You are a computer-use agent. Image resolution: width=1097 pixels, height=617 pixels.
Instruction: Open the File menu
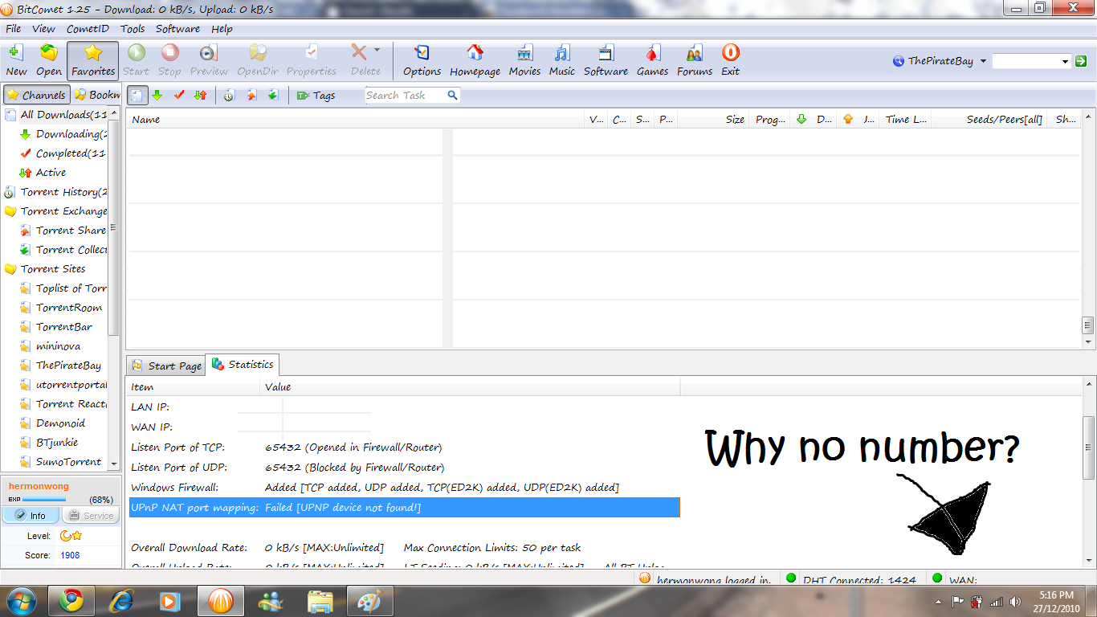[x=13, y=28]
